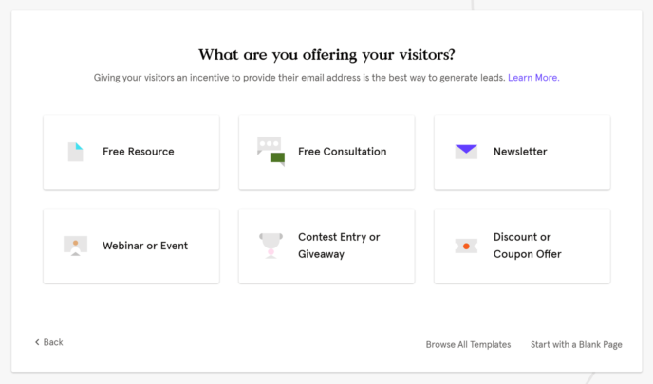Click empty area of Free Resource card
Image resolution: width=653 pixels, height=384 pixels.
pos(196,174)
